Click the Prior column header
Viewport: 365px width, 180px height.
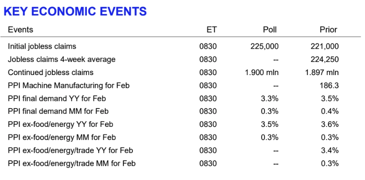(x=328, y=30)
